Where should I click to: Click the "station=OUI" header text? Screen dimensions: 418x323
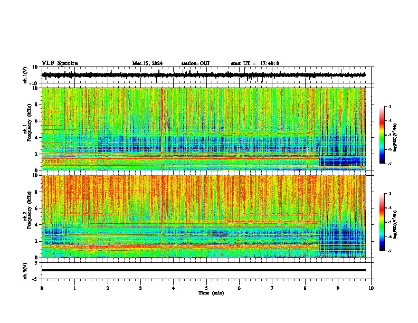[195, 63]
